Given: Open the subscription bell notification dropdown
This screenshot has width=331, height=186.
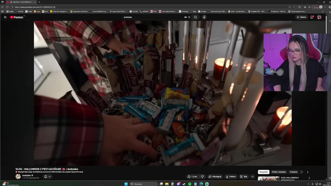Looking at the screenshot, I should (x=47, y=176).
